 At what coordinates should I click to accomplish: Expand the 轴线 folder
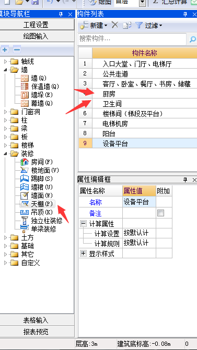pyautogui.click(x=6, y=61)
